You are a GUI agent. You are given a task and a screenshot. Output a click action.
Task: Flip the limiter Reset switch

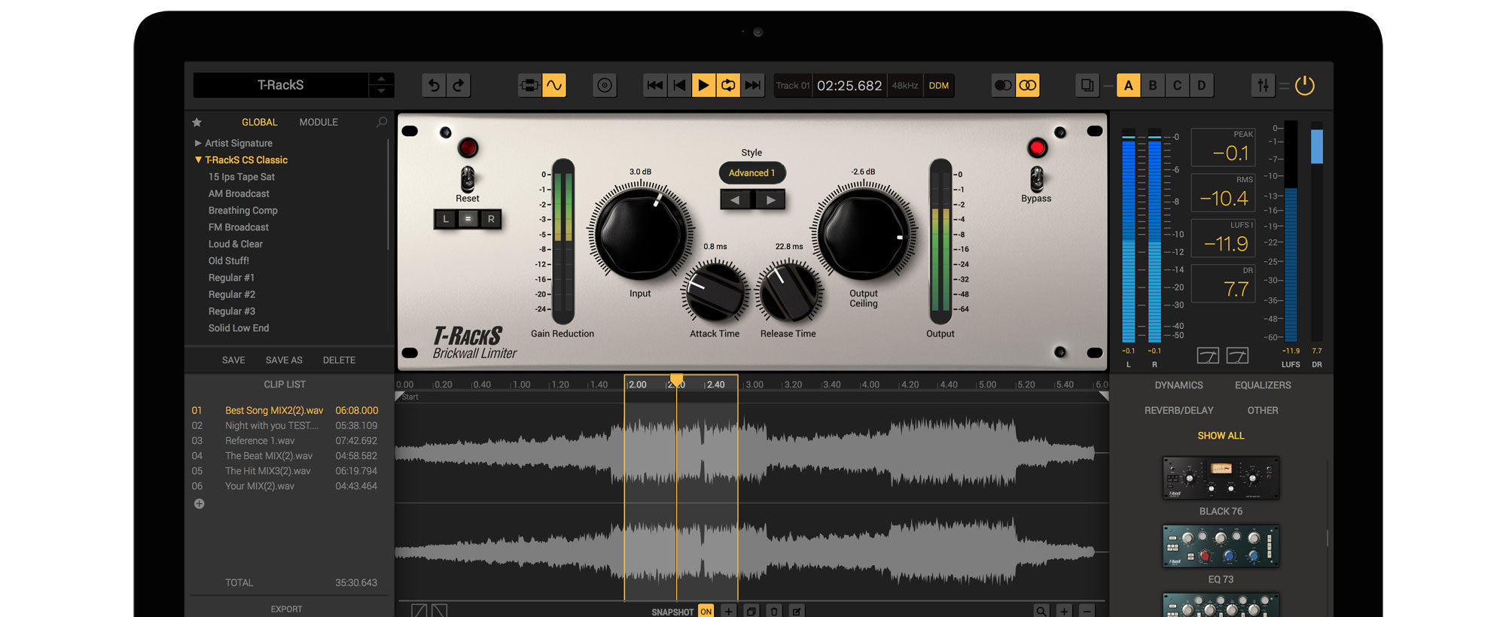pyautogui.click(x=468, y=179)
